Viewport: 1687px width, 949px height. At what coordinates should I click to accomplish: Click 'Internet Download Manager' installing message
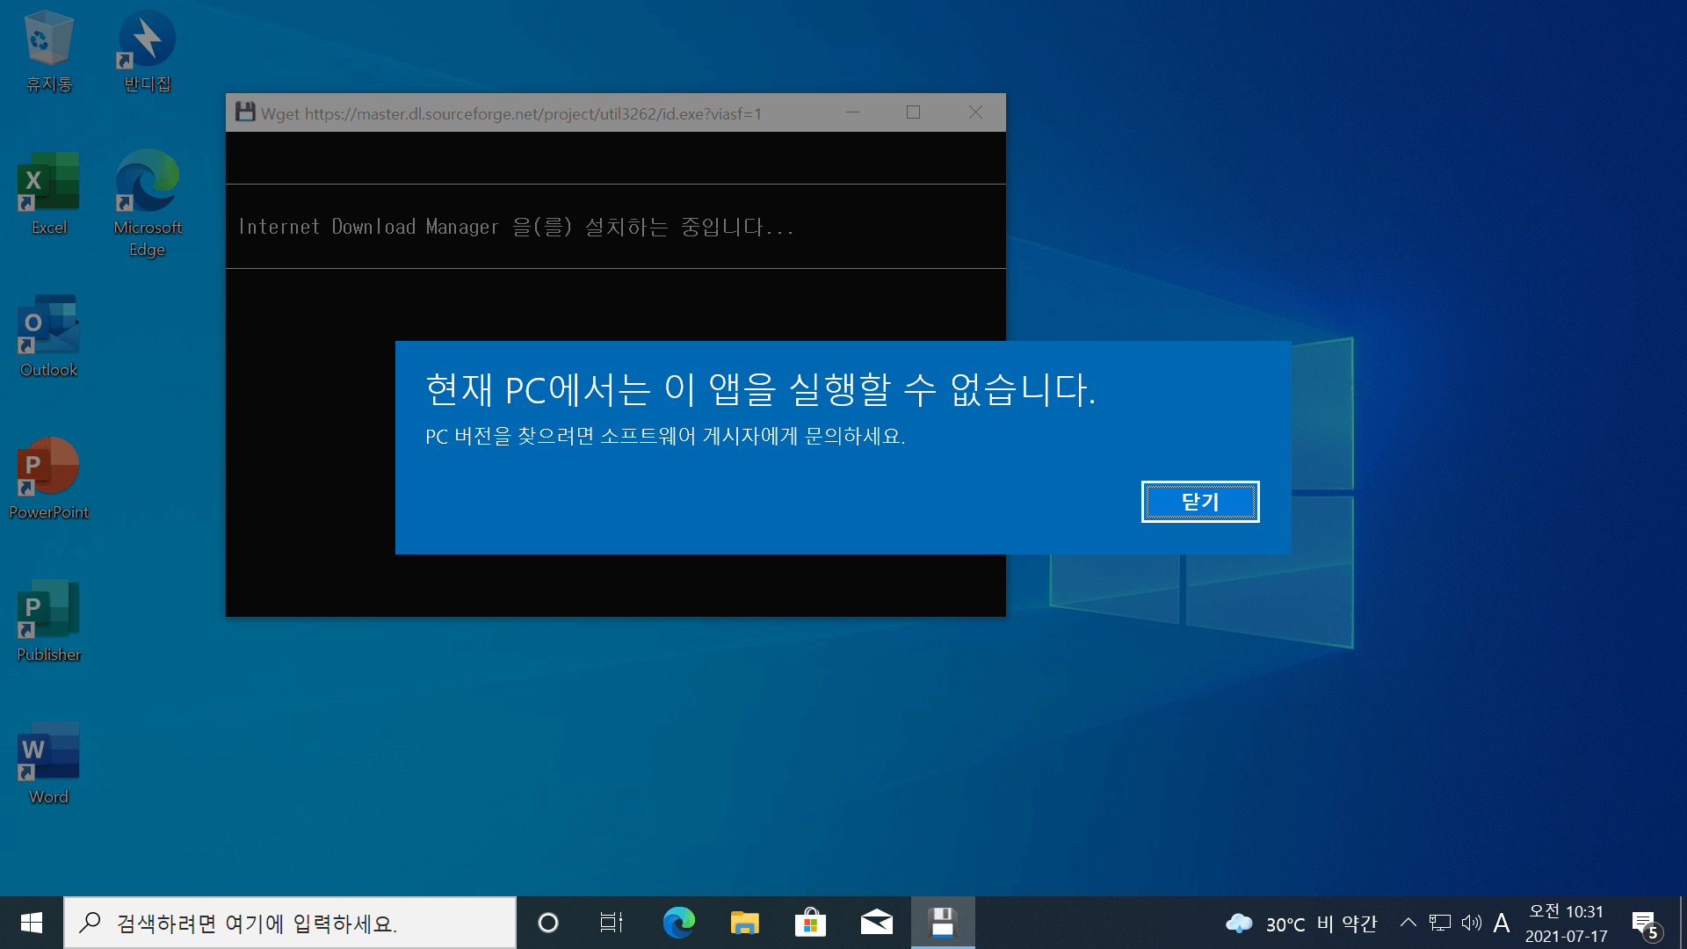pyautogui.click(x=516, y=227)
